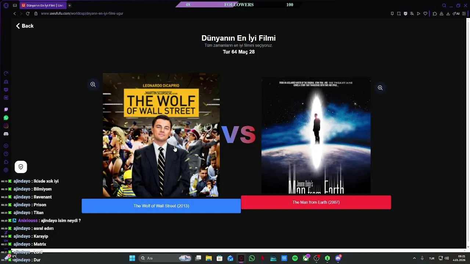The image size is (470, 264).
Task: Take a snapshot with the capture icon
Action: (x=399, y=14)
